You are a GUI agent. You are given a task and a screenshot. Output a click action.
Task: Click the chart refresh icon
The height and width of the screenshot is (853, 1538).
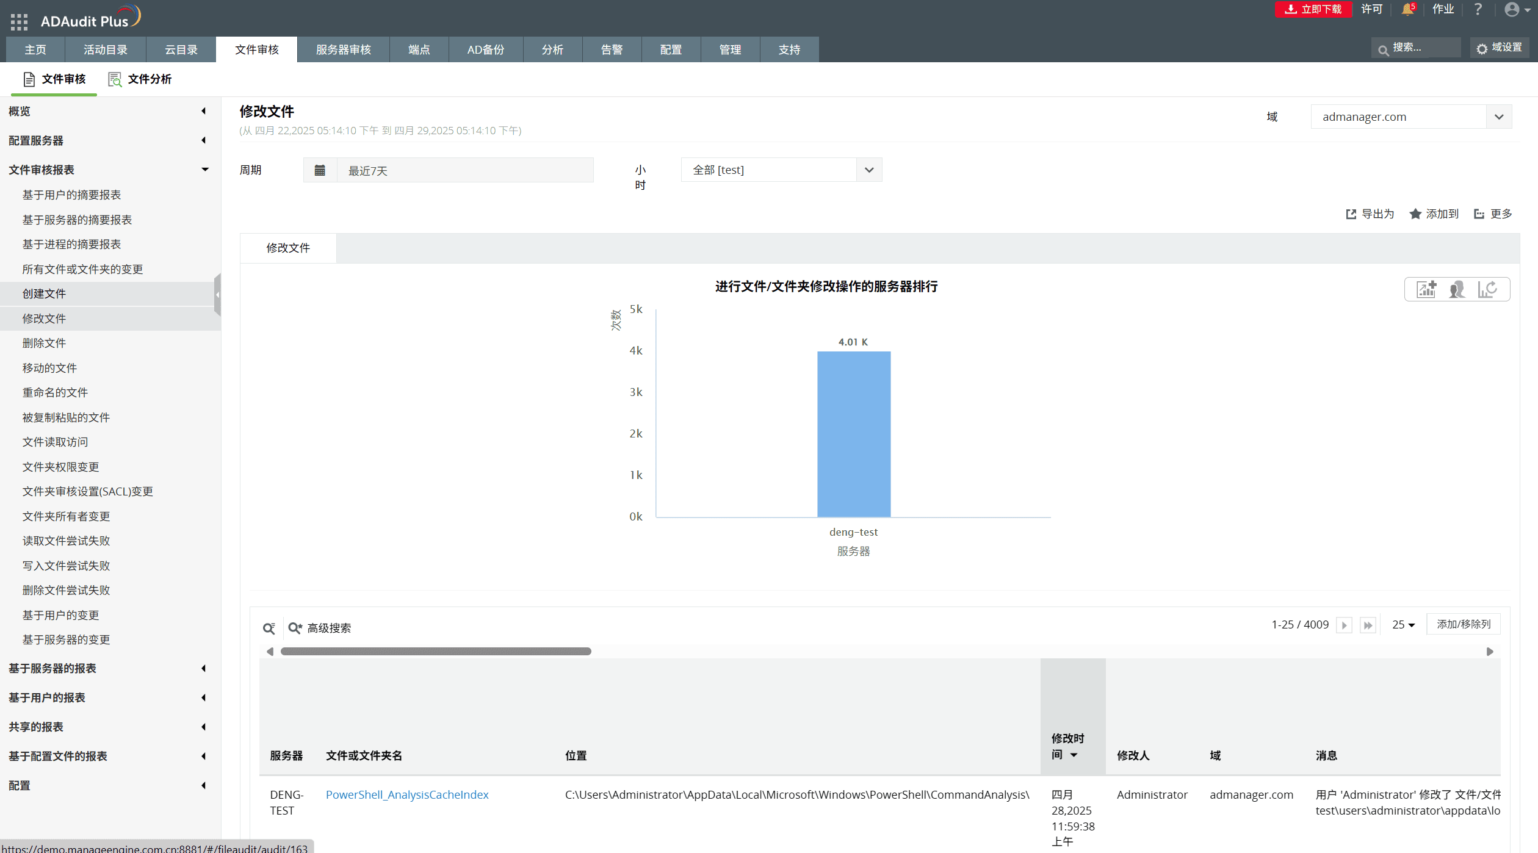[1487, 289]
